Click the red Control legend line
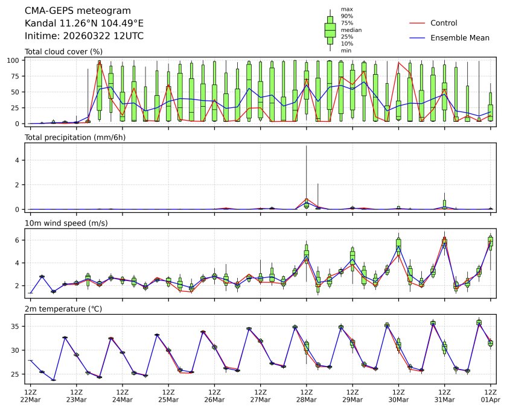Image resolution: width=507 pixels, height=410 pixels. [x=418, y=23]
